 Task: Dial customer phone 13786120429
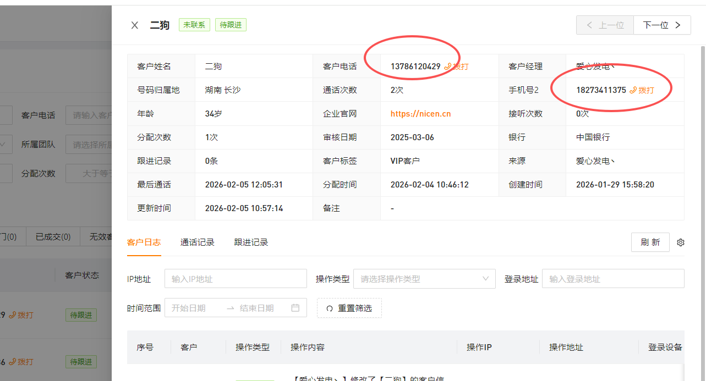[x=457, y=67]
